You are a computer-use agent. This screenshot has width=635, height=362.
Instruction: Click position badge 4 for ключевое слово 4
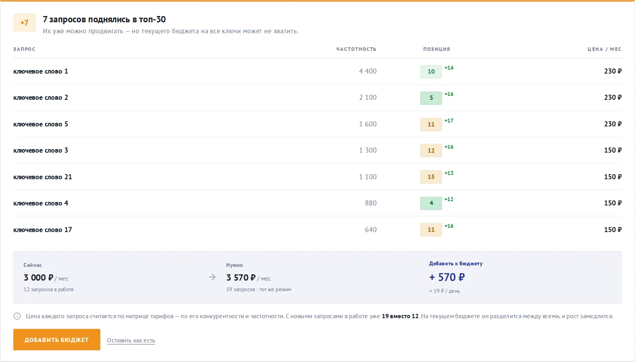pyautogui.click(x=431, y=203)
